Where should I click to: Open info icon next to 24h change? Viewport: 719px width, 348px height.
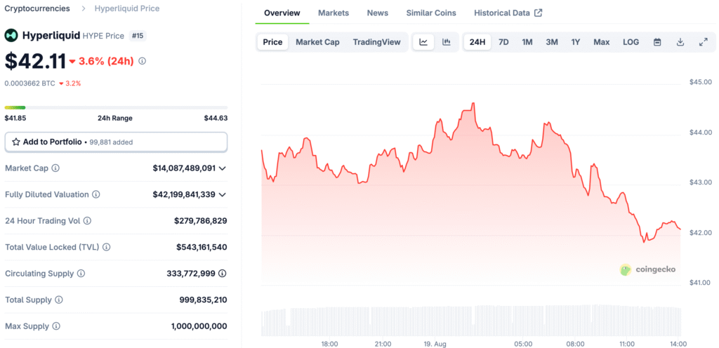(142, 61)
